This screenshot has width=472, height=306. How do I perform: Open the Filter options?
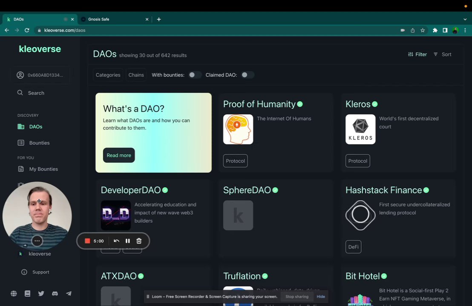pos(417,54)
